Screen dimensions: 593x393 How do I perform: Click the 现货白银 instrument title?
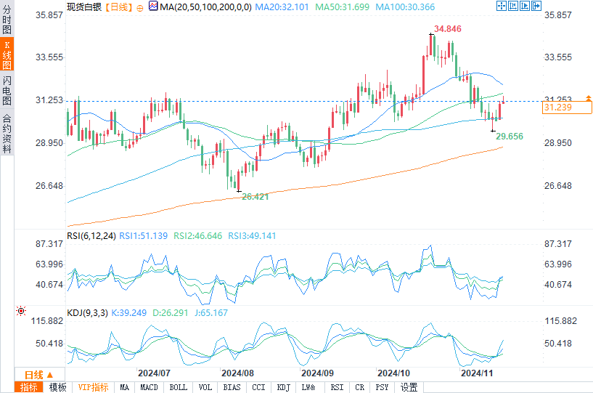[84, 7]
